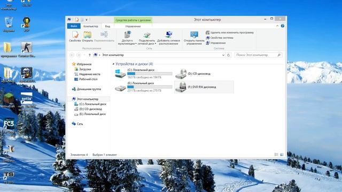Collapse the ribbon with the chevron

277,26
